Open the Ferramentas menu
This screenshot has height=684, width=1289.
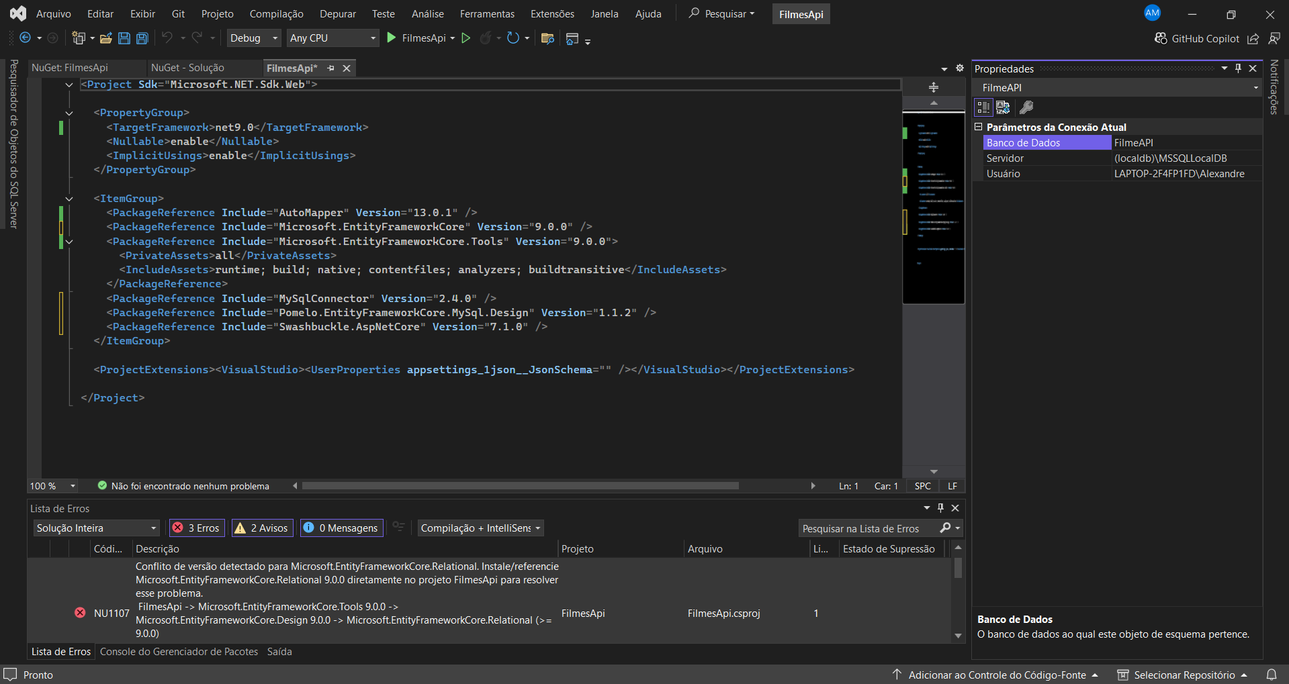pyautogui.click(x=487, y=14)
